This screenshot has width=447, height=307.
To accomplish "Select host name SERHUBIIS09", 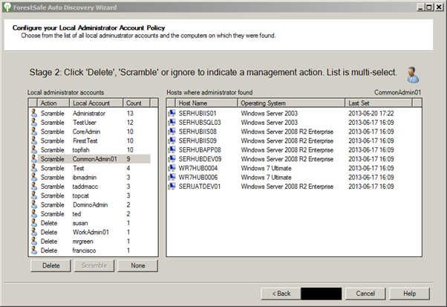I will [198, 140].
